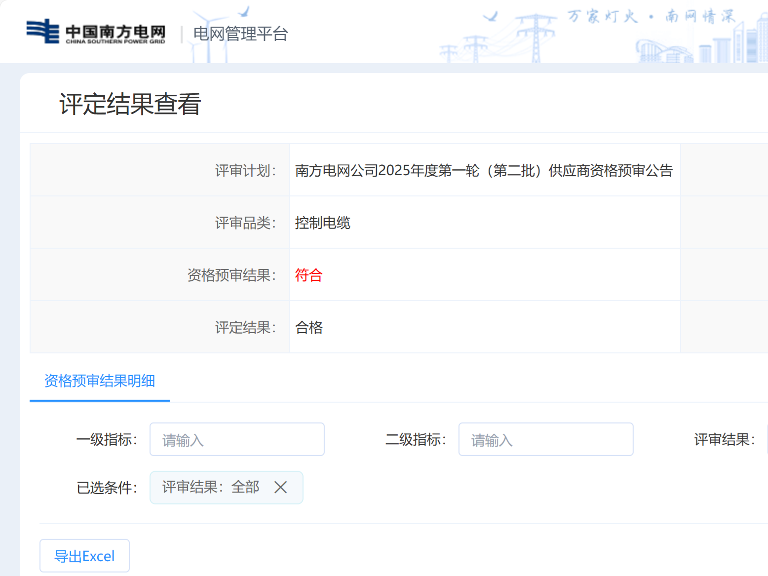Viewport: 768px width, 576px height.
Task: Remove the 评审结果：全部 filter with its X icon
Action: 280,488
